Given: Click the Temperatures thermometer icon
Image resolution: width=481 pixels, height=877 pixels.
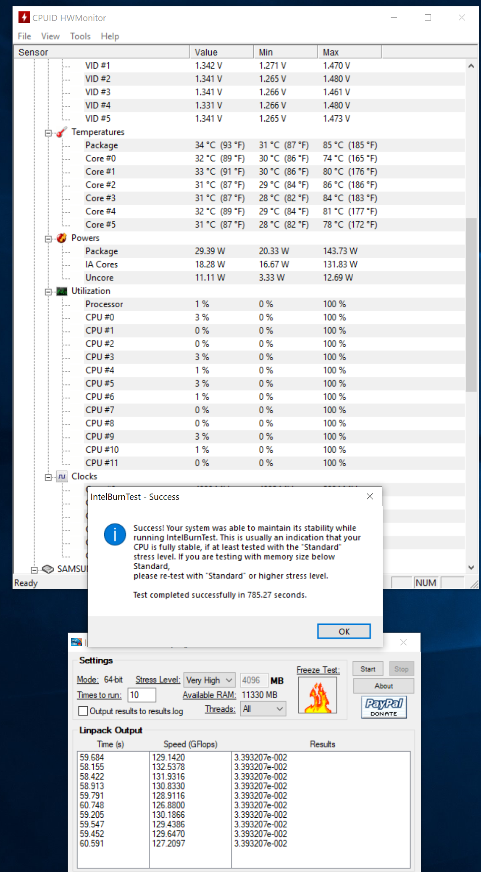Looking at the screenshot, I should [x=62, y=132].
